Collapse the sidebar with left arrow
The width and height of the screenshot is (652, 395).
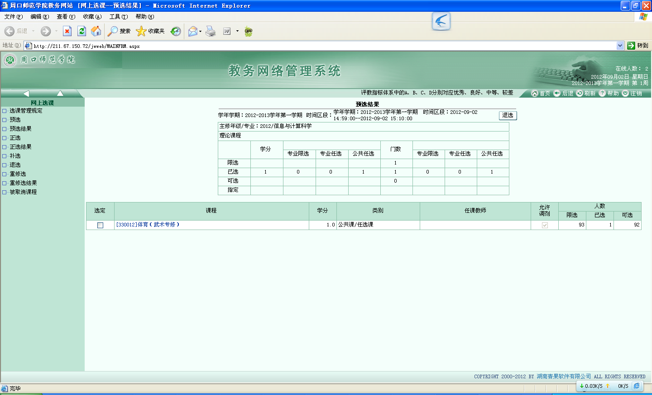point(26,93)
